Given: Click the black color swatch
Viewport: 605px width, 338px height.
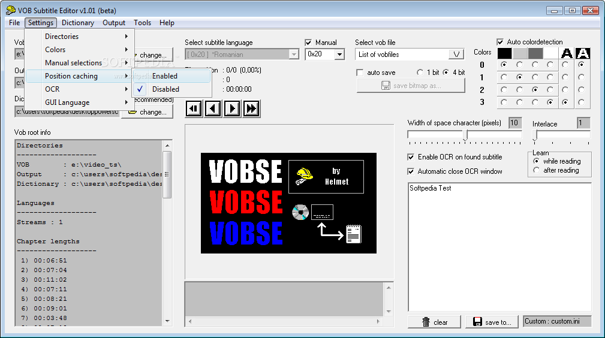Looking at the screenshot, I should click(x=504, y=53).
